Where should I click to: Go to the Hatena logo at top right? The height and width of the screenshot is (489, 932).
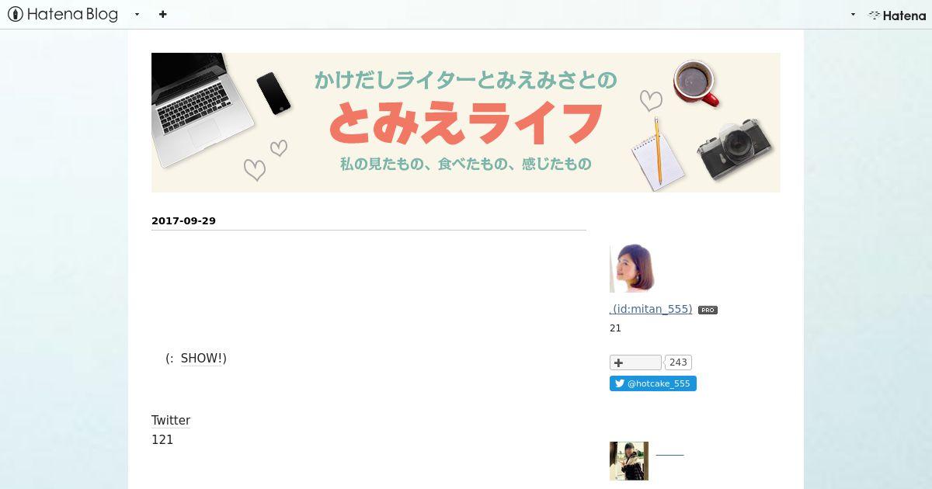click(897, 15)
